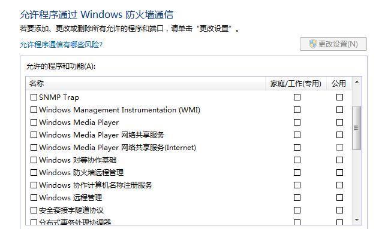The height and width of the screenshot is (229, 388).
Task: Tick 公用 box for Windows Media Player 网络共享服务
Action: click(339, 135)
